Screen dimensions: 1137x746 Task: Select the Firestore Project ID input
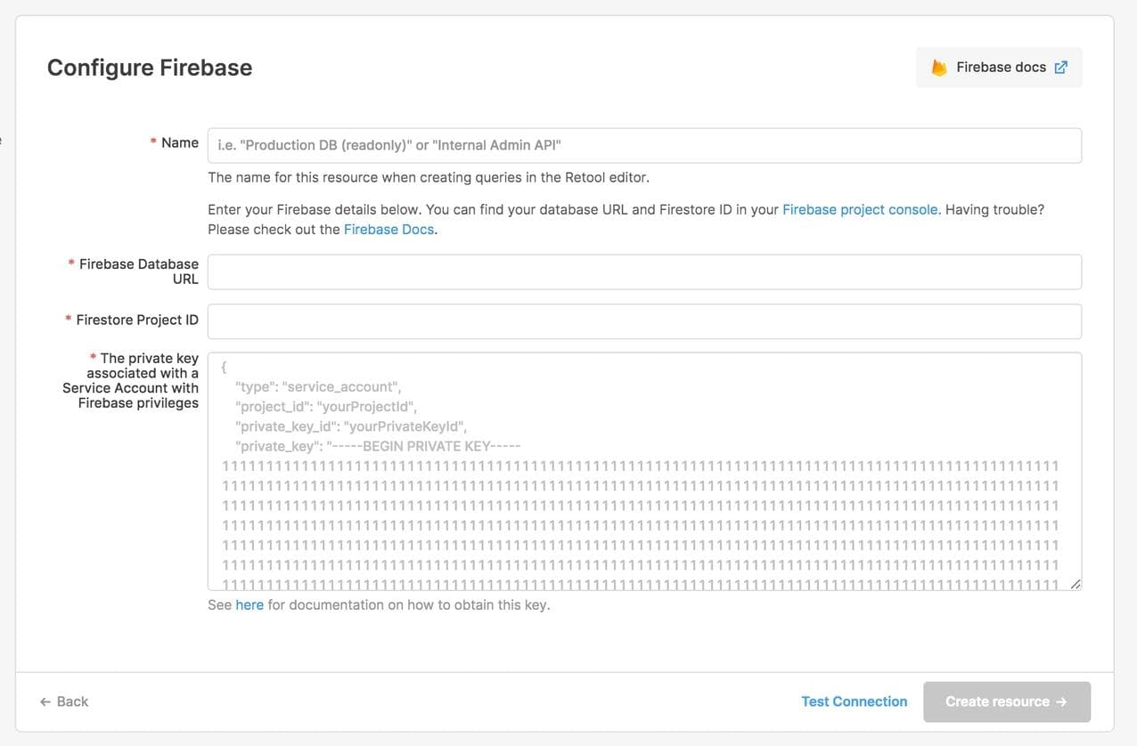tap(643, 321)
